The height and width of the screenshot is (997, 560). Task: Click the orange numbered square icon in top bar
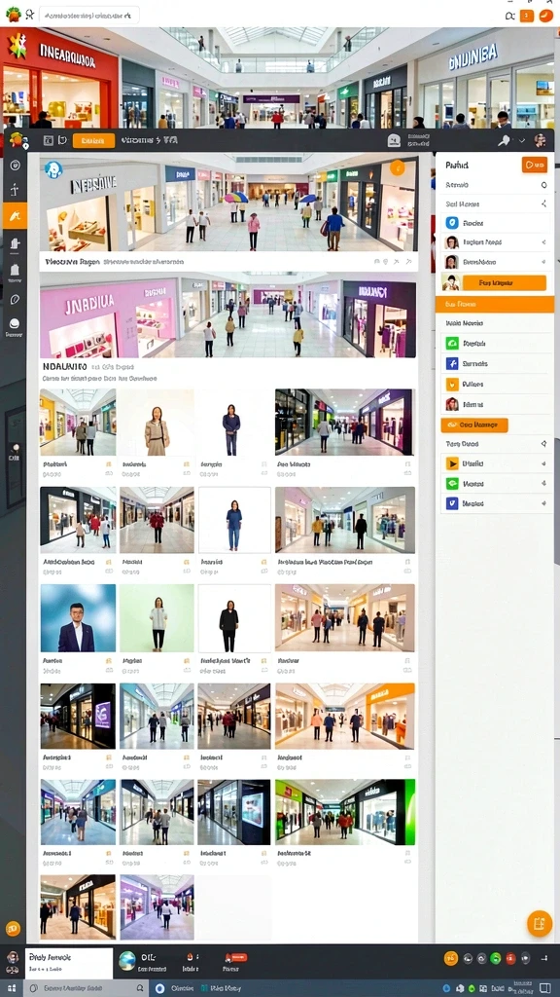click(x=526, y=16)
